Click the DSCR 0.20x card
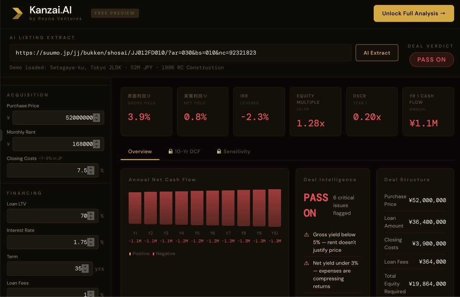 (x=372, y=111)
